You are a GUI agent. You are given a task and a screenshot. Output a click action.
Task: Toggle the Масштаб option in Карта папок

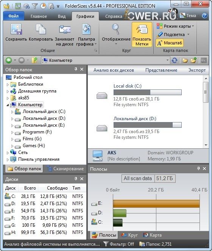170,43
